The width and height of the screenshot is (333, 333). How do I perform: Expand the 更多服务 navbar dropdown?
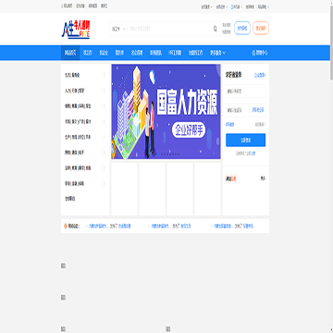click(217, 53)
